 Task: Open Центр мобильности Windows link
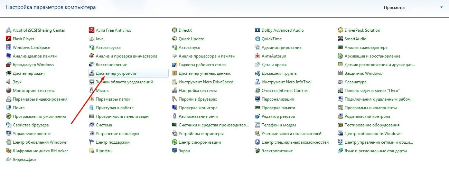coord(373,134)
